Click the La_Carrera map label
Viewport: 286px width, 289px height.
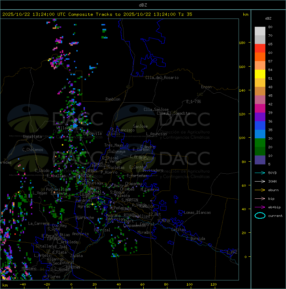(x=38, y=223)
